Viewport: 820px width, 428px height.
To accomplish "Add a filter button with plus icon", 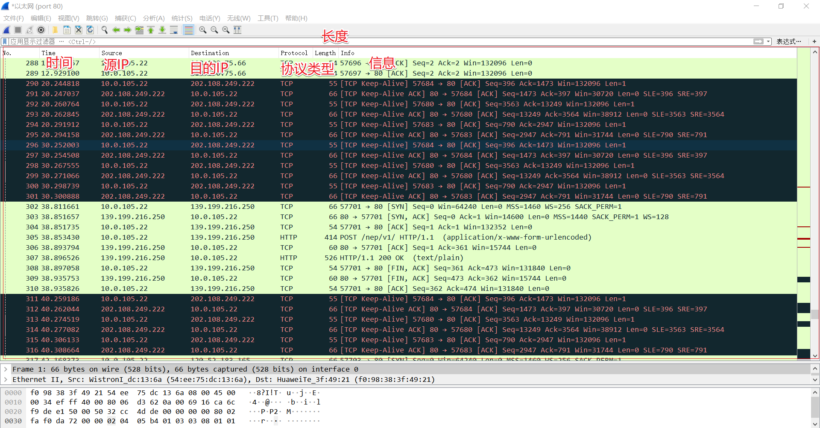I will [x=814, y=41].
